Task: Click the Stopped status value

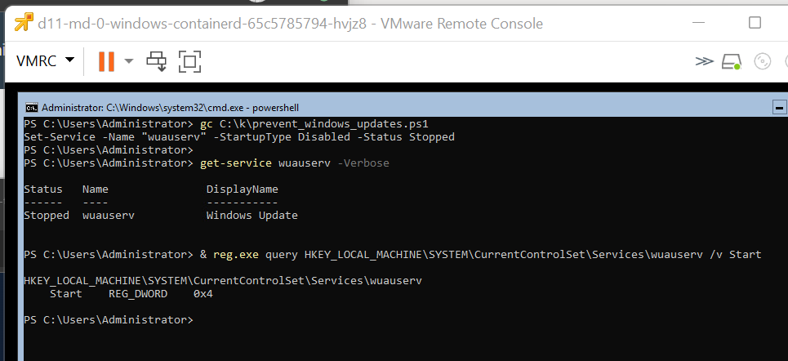Action: tap(47, 215)
